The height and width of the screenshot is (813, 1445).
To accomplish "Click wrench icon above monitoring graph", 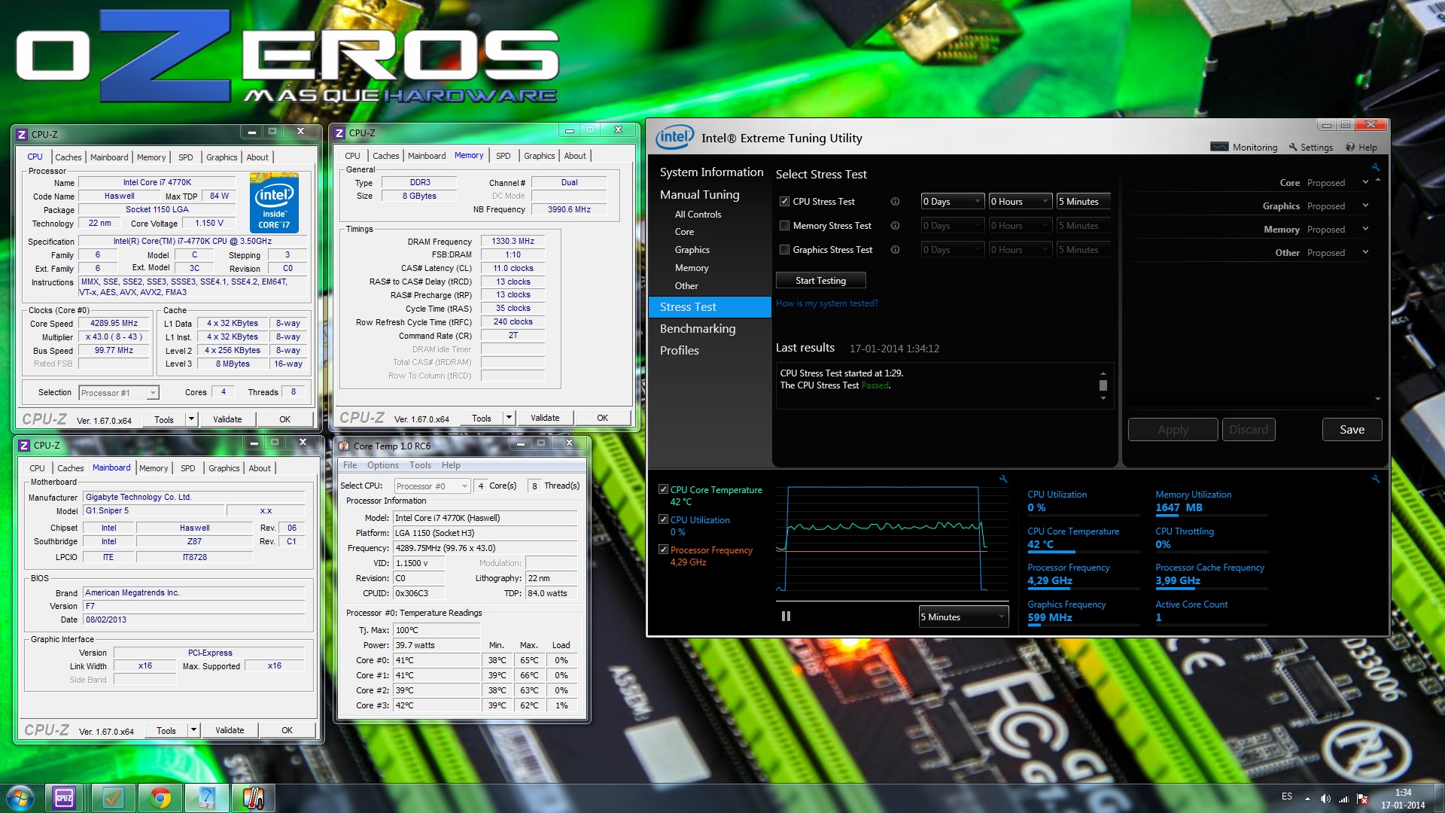I will (x=1002, y=479).
